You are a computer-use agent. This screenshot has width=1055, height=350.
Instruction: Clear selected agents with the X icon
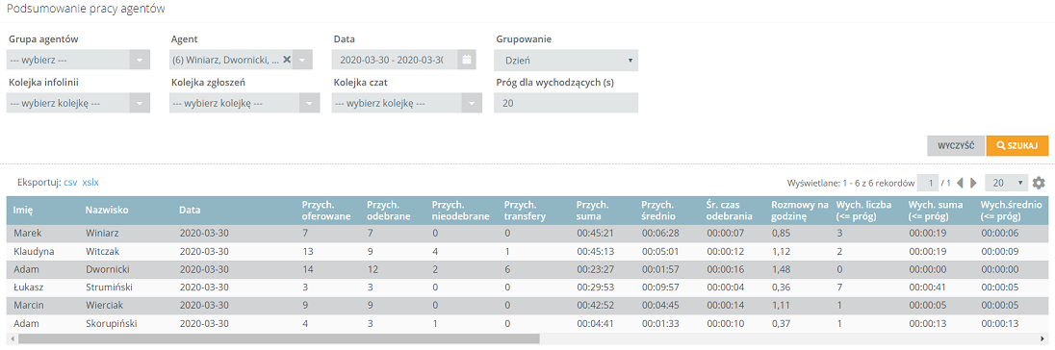point(287,60)
